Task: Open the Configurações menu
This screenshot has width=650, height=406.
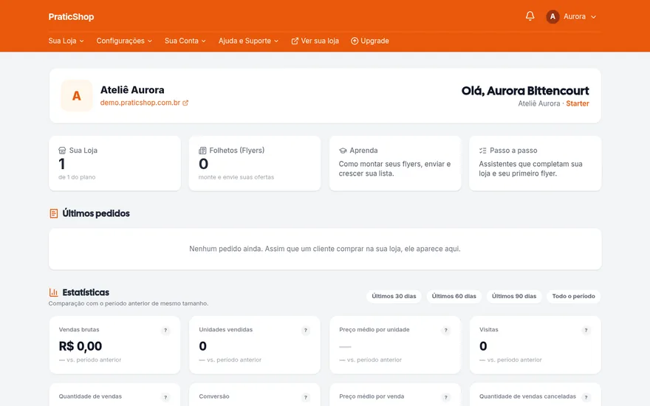Action: click(x=124, y=41)
